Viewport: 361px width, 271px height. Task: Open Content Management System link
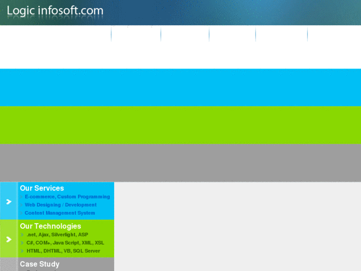click(x=60, y=213)
